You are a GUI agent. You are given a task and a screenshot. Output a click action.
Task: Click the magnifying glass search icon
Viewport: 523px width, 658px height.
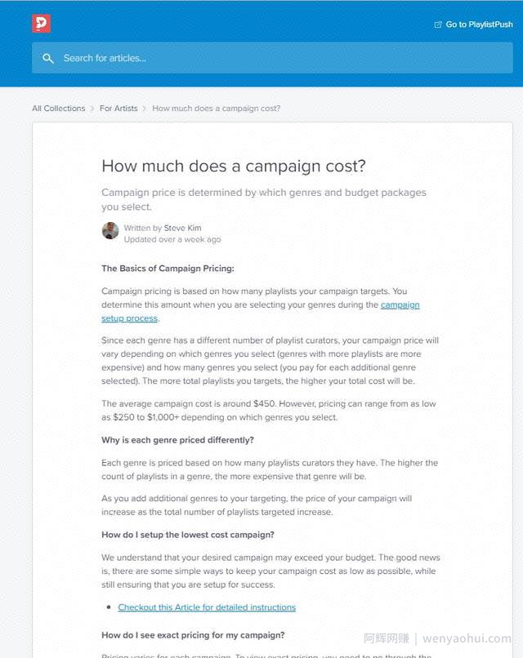pyautogui.click(x=48, y=58)
